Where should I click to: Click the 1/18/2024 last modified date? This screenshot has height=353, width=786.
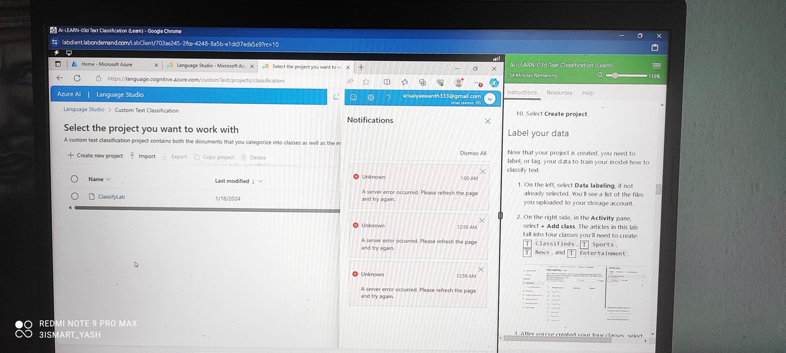[228, 198]
